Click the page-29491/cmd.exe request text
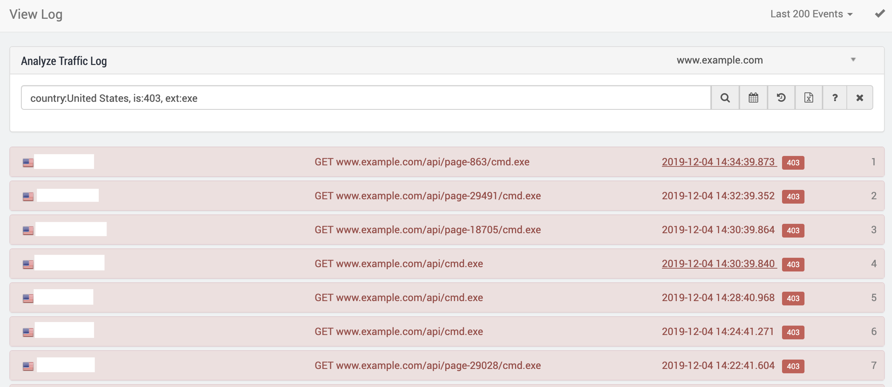The height and width of the screenshot is (387, 892). click(x=427, y=196)
